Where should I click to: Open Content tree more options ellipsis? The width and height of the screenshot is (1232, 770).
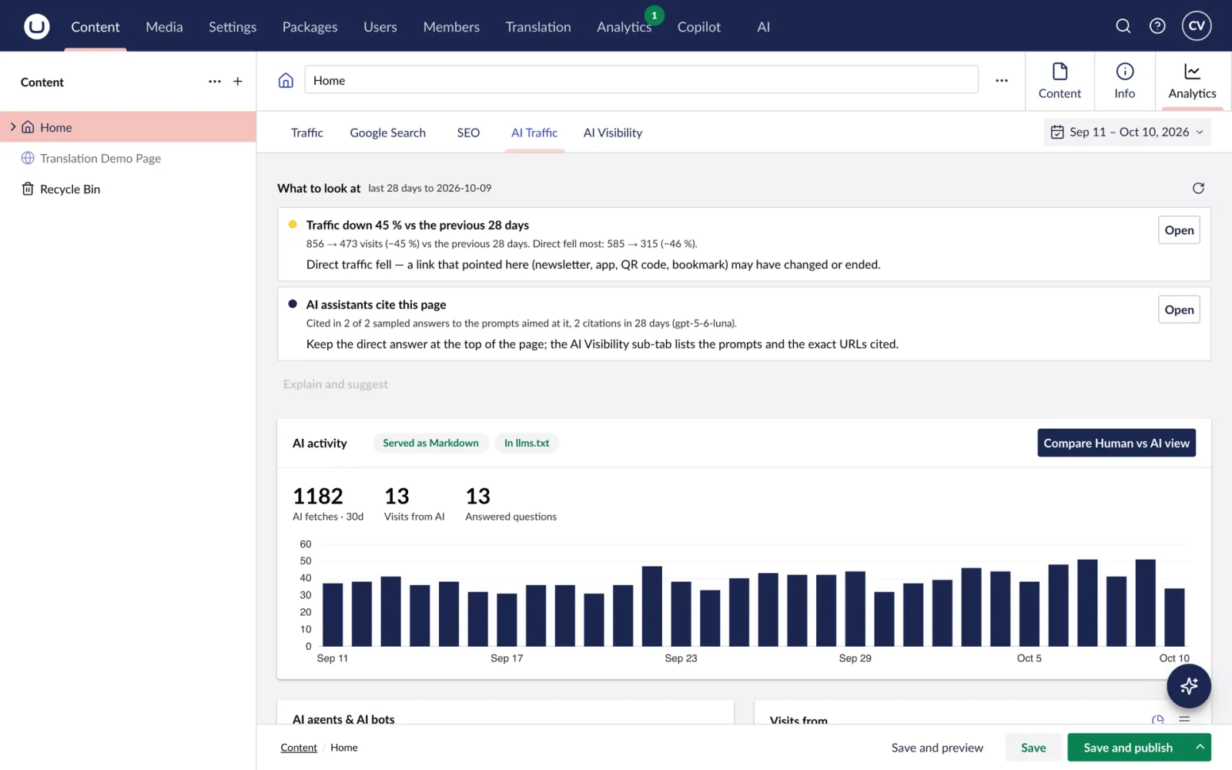point(215,82)
